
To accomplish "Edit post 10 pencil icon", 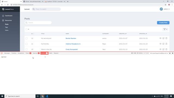I will [x=163, y=49].
